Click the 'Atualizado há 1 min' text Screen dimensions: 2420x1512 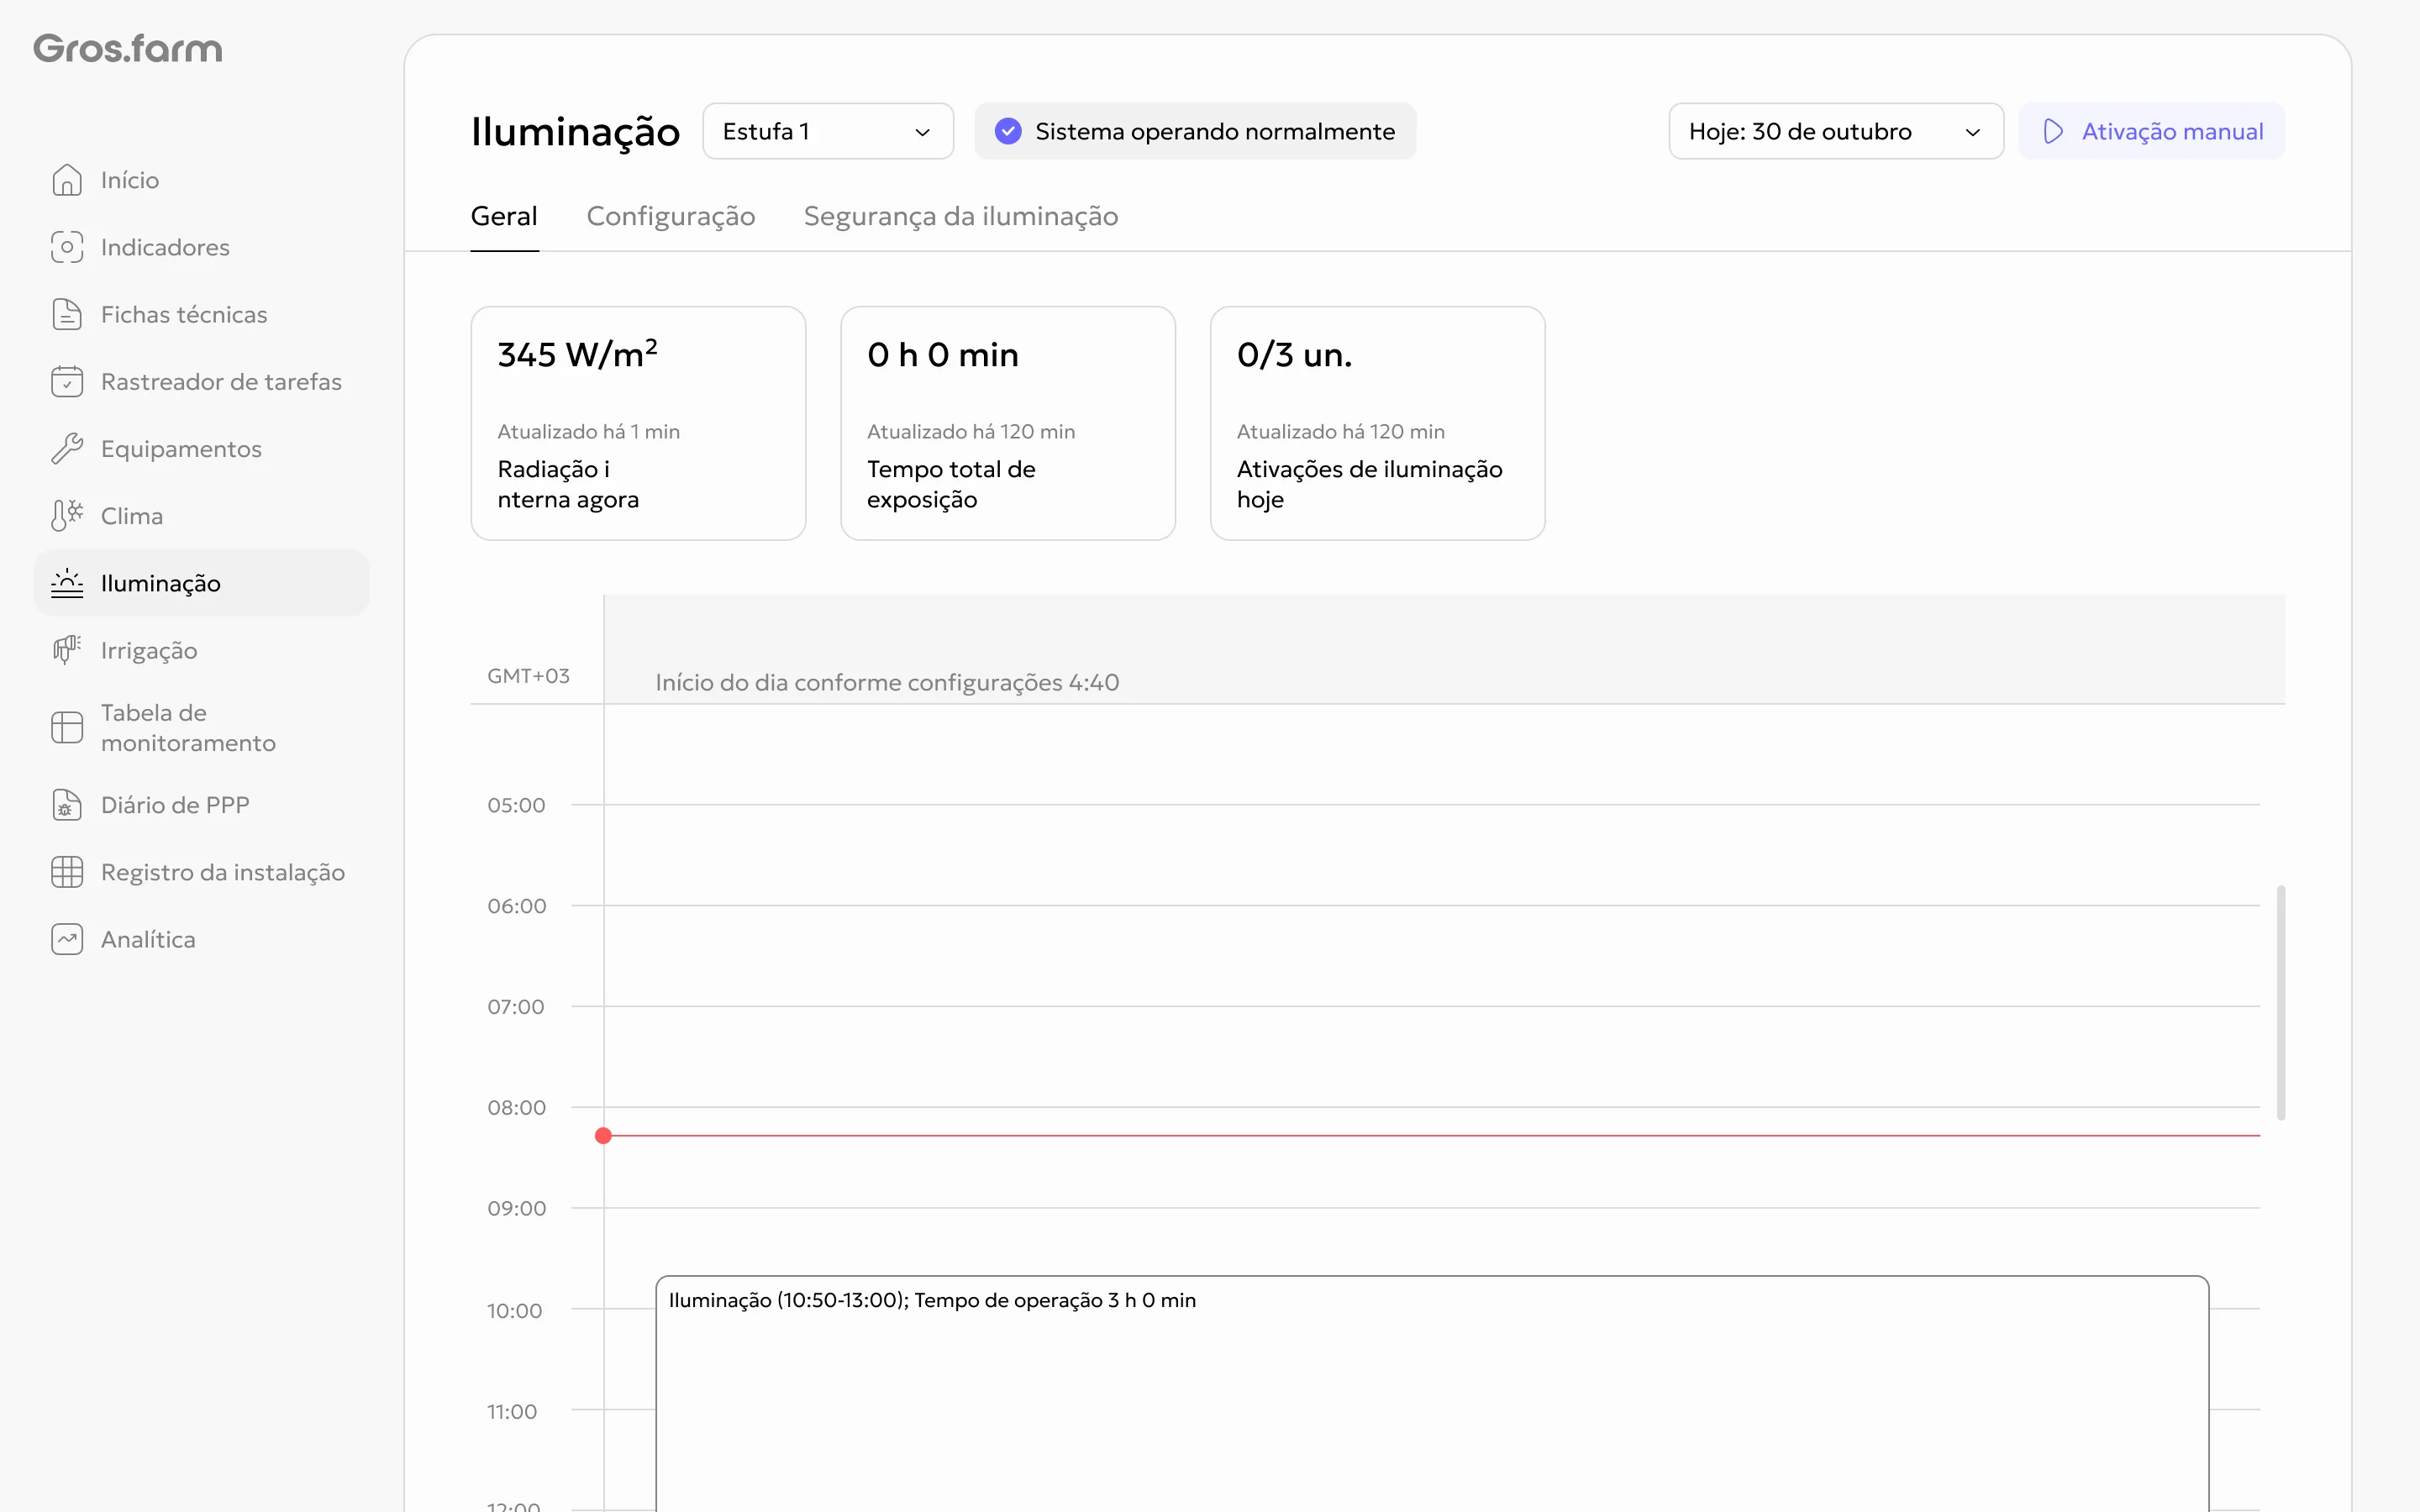coord(588,431)
